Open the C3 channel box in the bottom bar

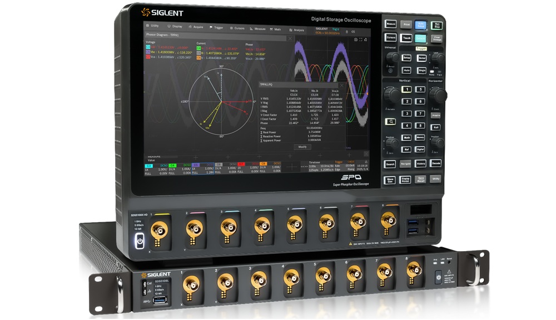[x=156, y=169]
